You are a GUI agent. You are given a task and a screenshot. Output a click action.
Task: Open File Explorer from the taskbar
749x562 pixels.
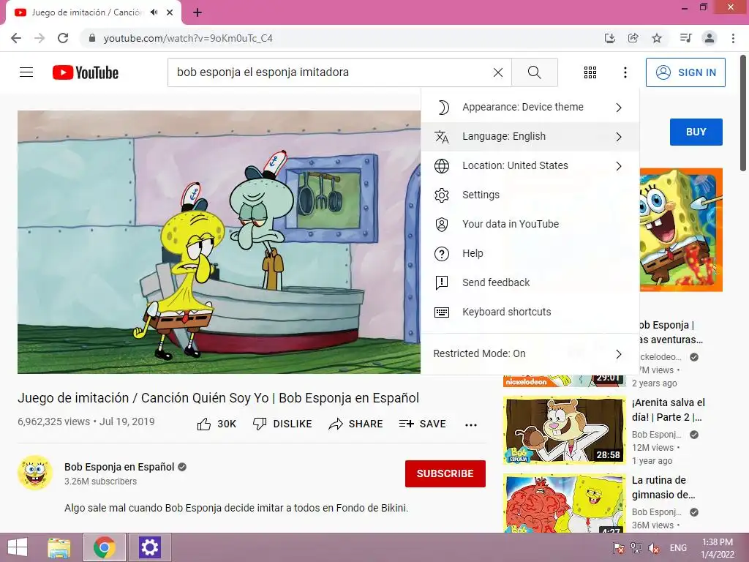(59, 547)
